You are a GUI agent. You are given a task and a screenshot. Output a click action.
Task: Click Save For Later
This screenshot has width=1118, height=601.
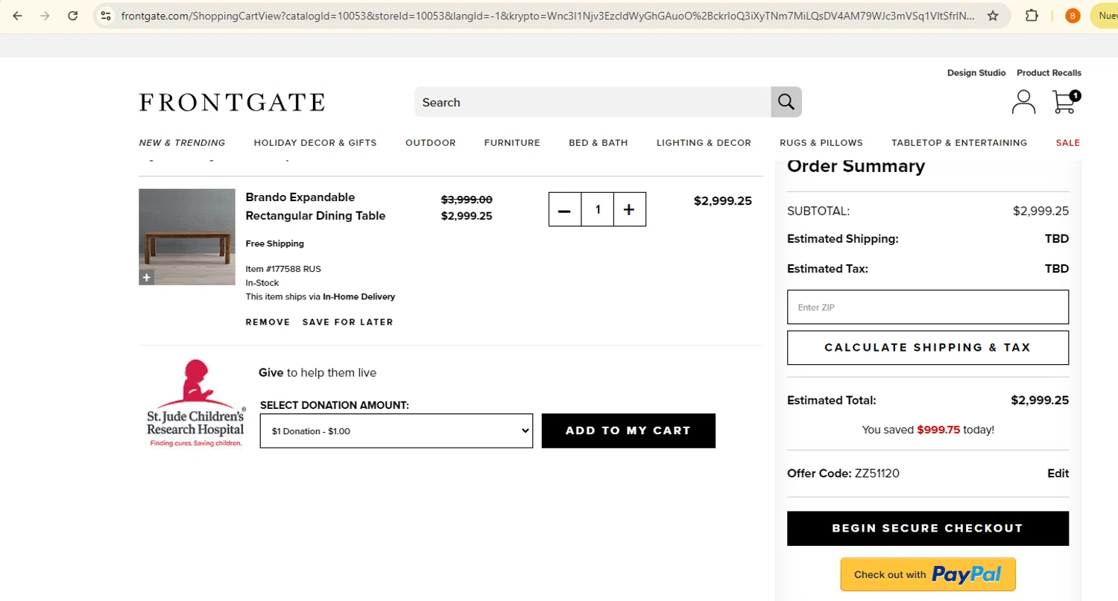347,322
